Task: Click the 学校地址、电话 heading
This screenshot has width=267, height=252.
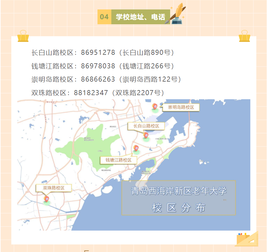Action: pyautogui.click(x=141, y=17)
